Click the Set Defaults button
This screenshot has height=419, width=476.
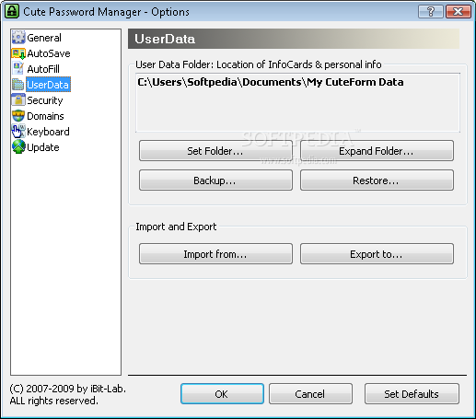coord(412,394)
